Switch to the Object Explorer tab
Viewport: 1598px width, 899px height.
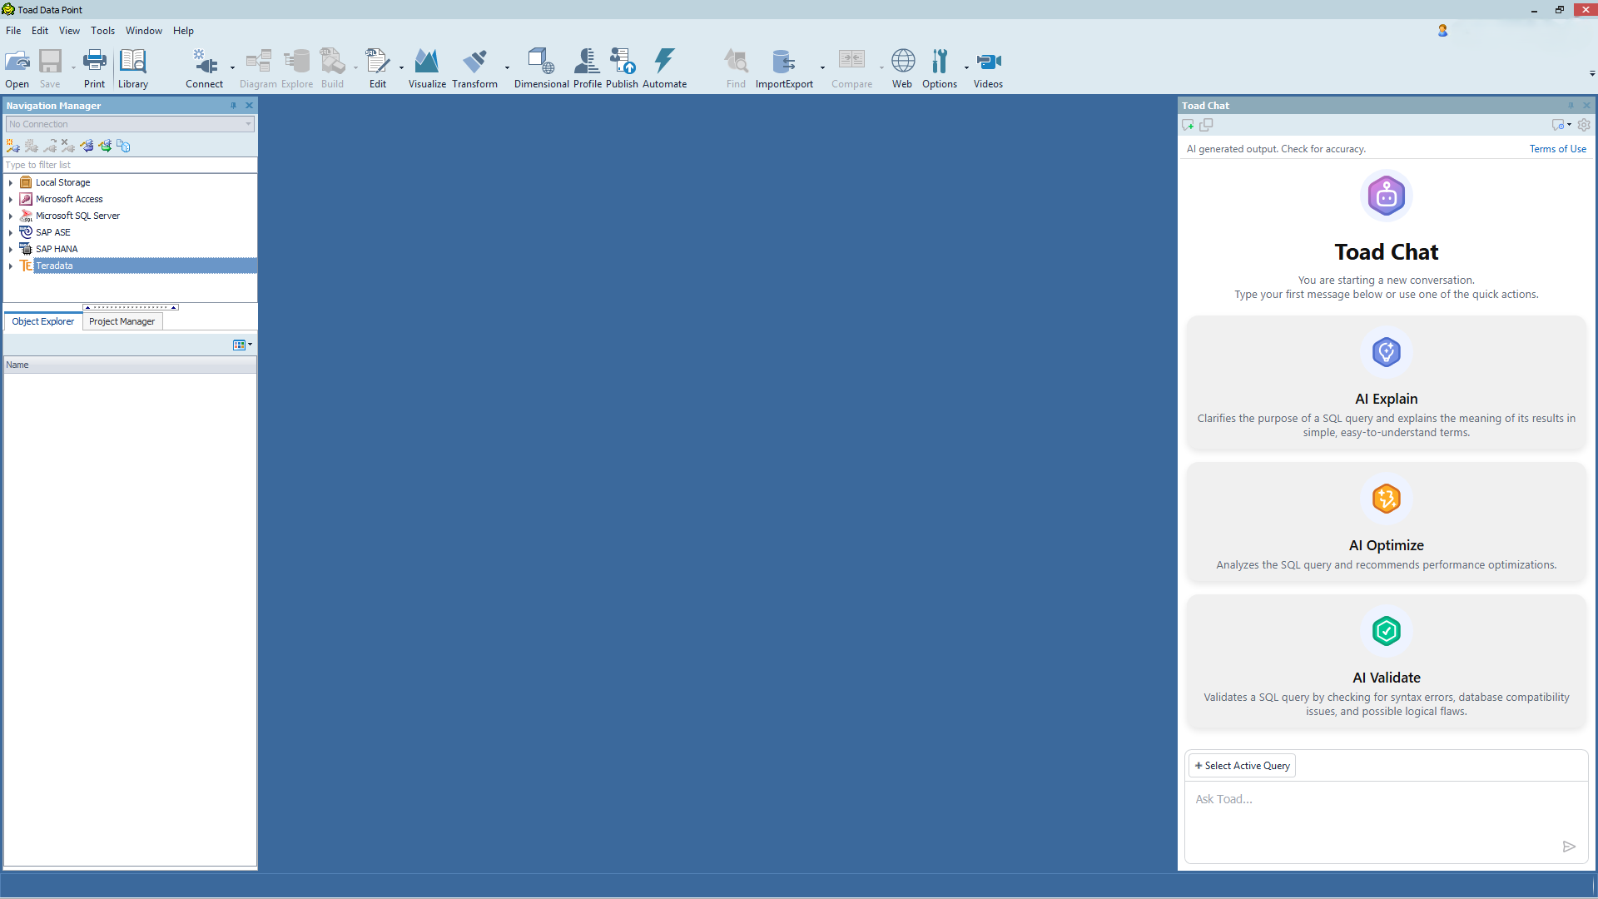tap(43, 321)
